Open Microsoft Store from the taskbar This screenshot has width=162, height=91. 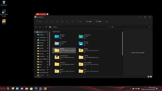(x=31, y=89)
